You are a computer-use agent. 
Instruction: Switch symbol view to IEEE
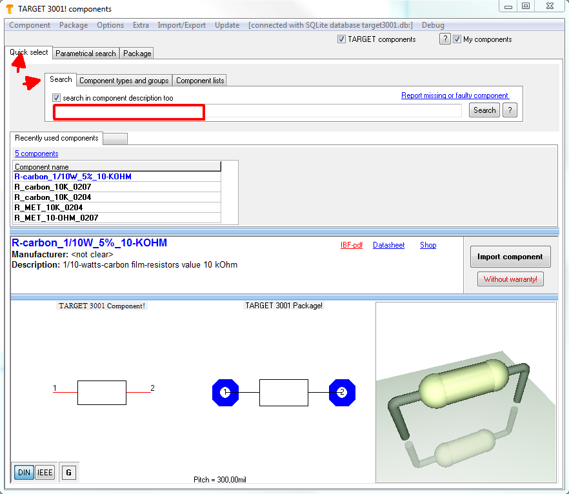tap(45, 473)
